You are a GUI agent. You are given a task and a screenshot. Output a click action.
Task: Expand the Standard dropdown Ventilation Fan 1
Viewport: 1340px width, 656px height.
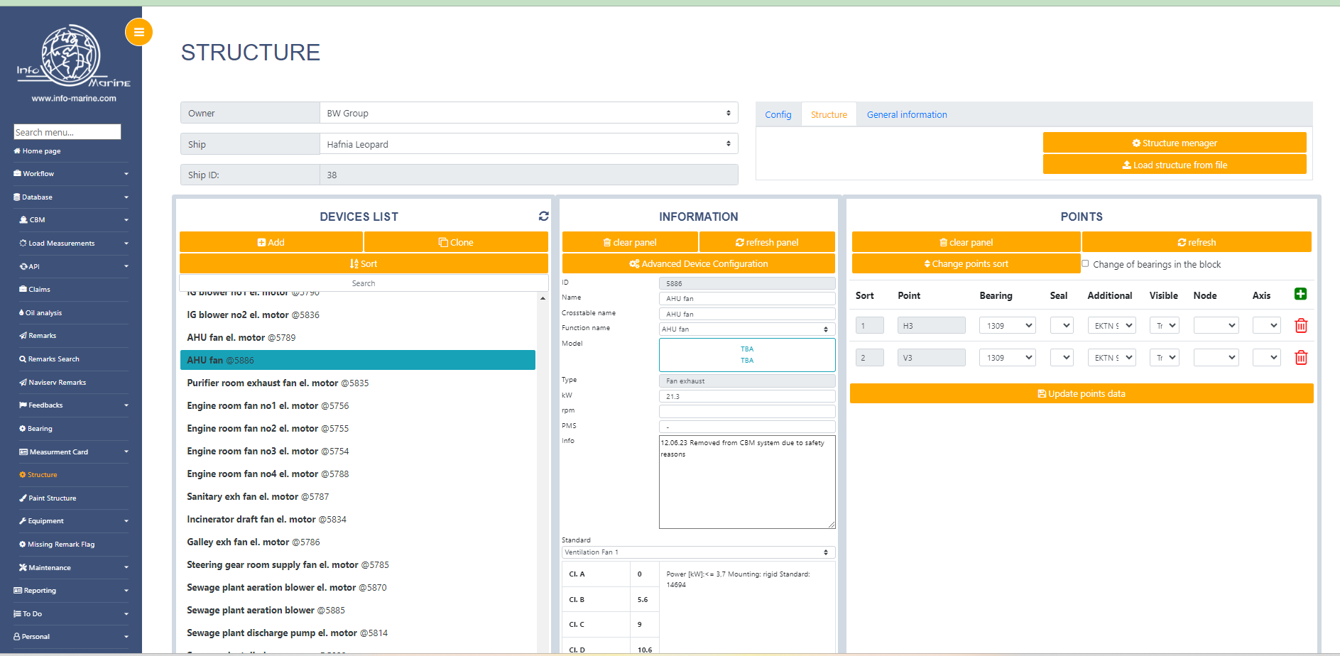point(698,552)
